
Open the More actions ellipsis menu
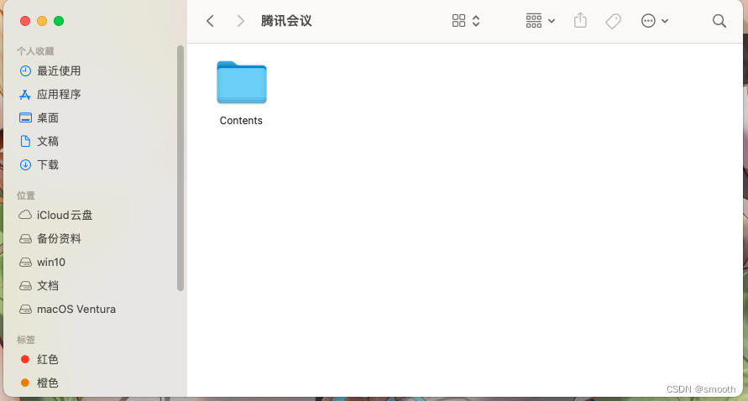pos(655,21)
